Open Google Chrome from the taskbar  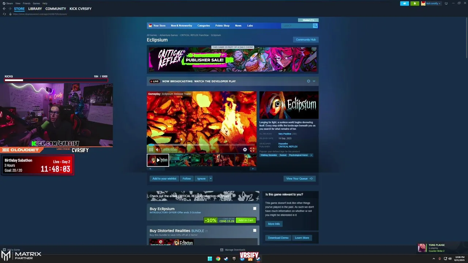pos(218,259)
